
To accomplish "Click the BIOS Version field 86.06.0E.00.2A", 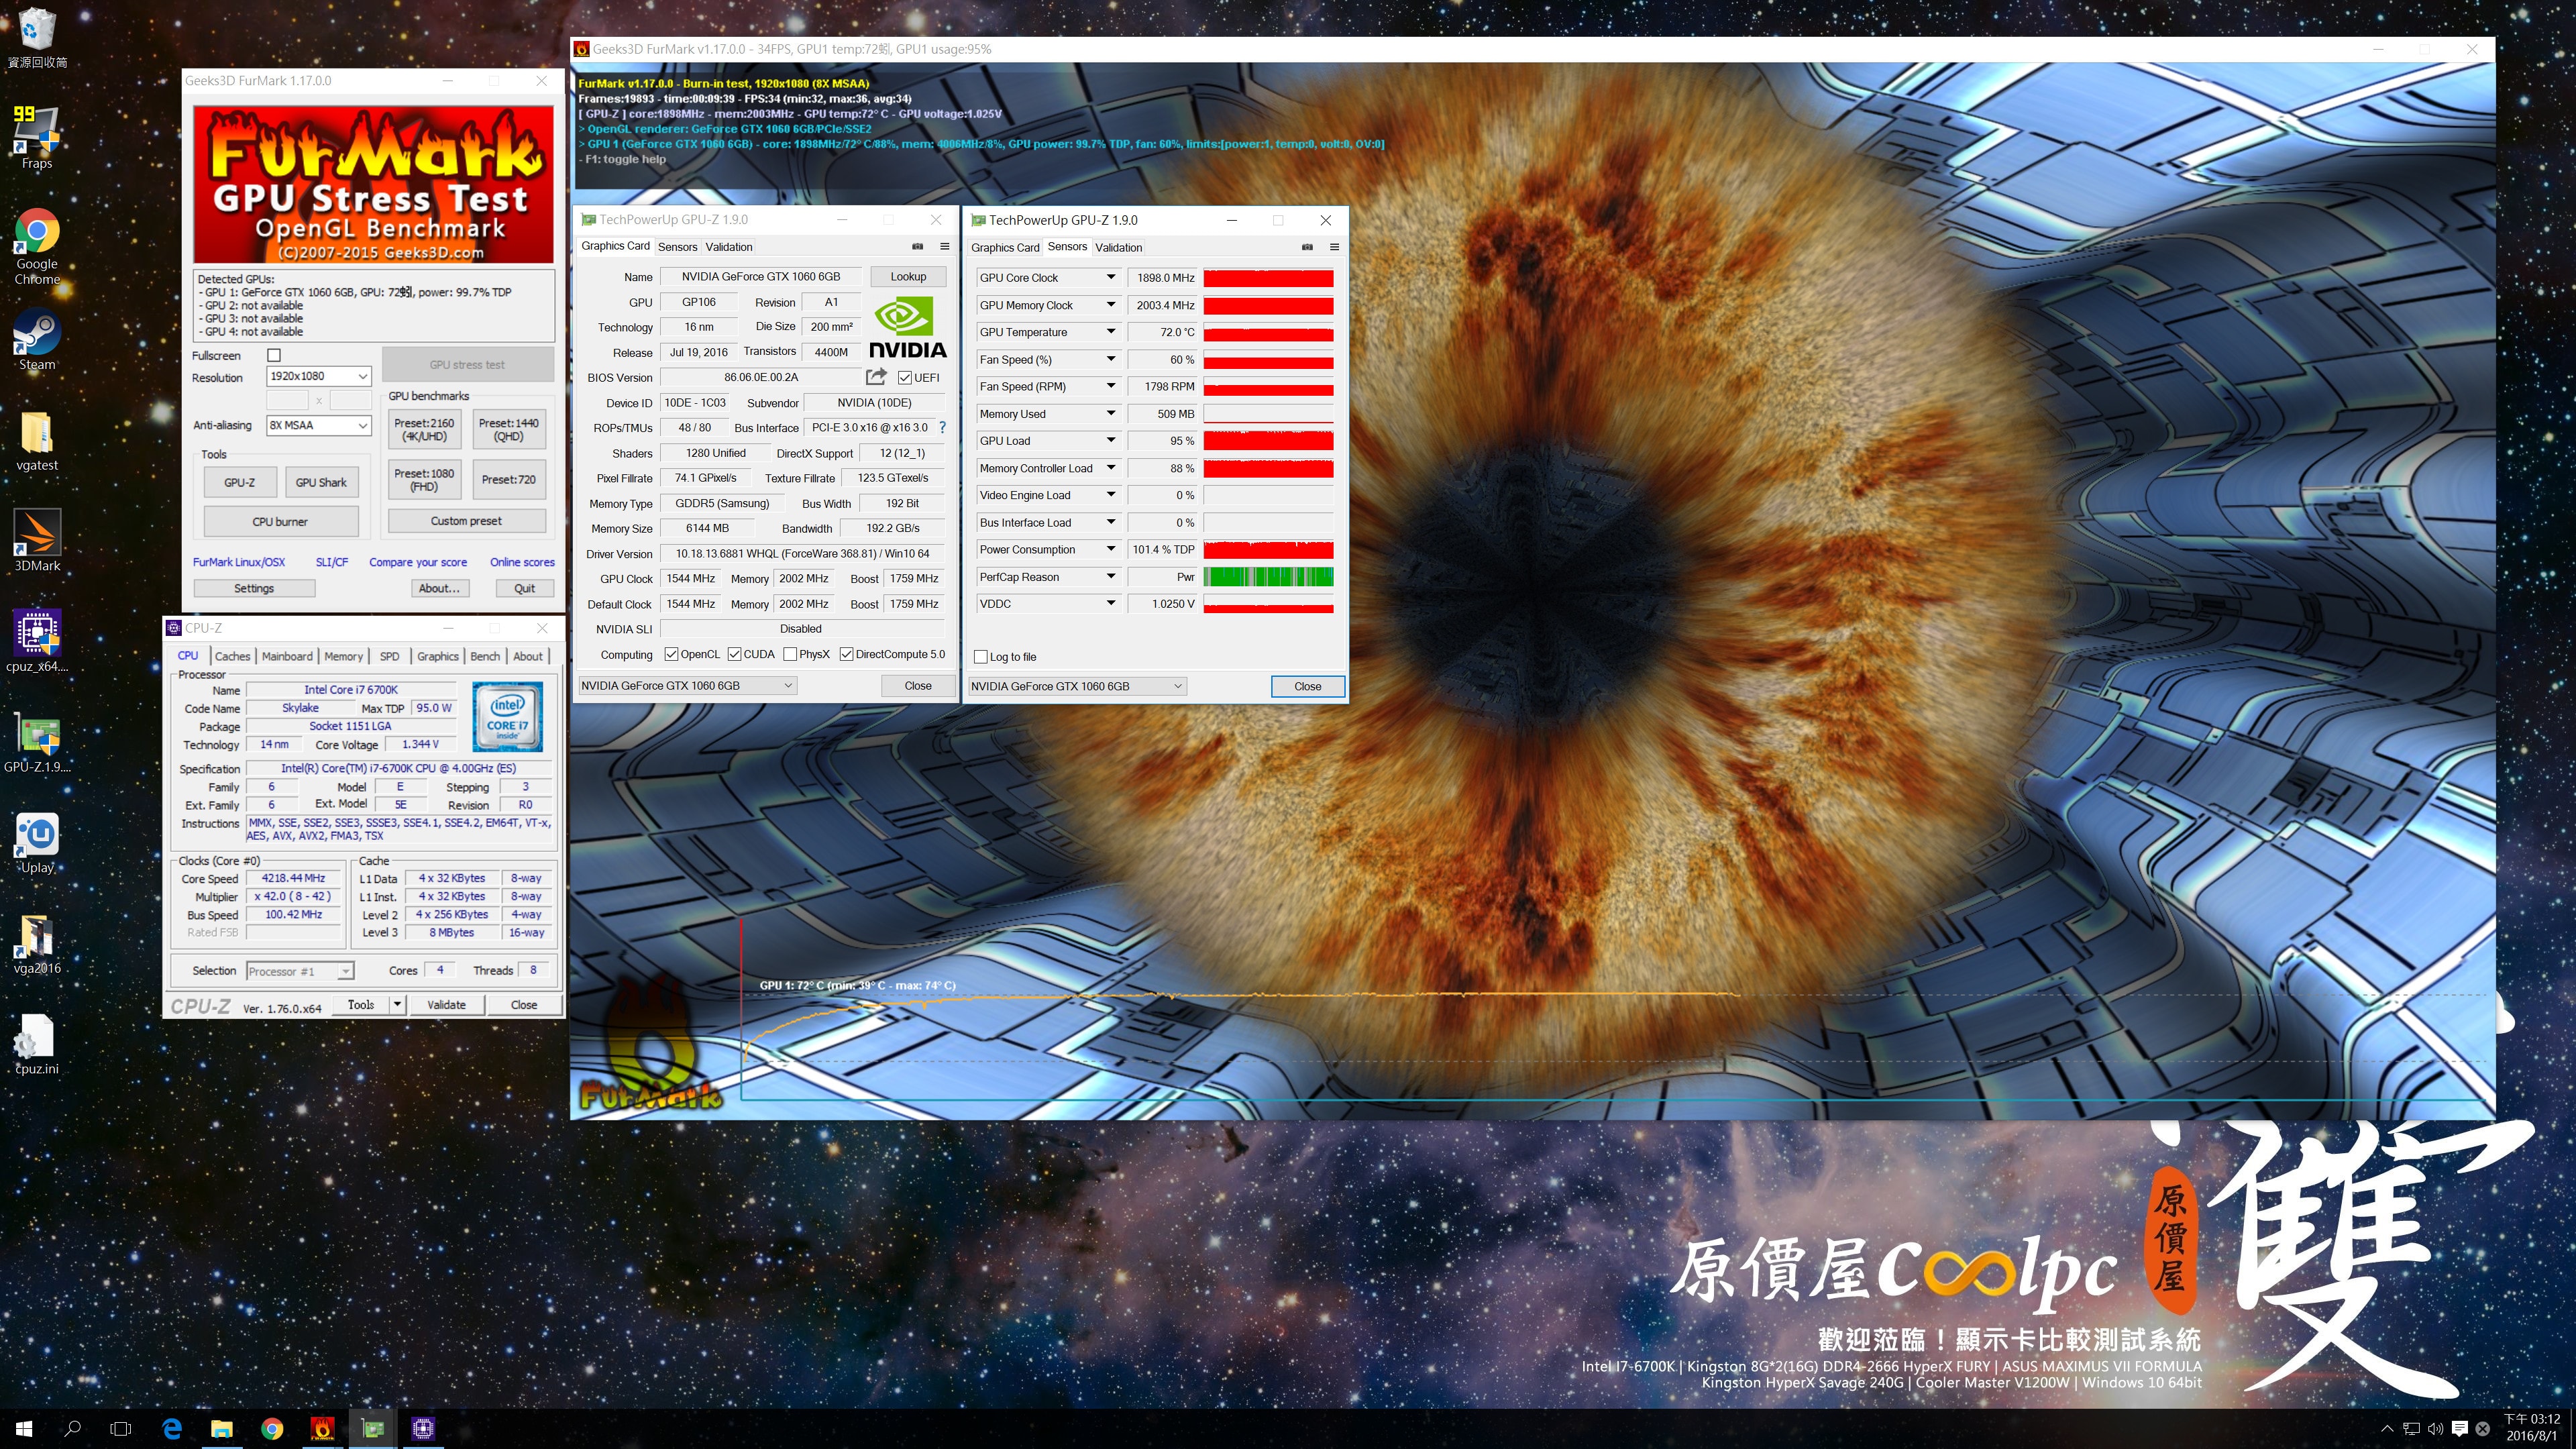I will [761, 377].
